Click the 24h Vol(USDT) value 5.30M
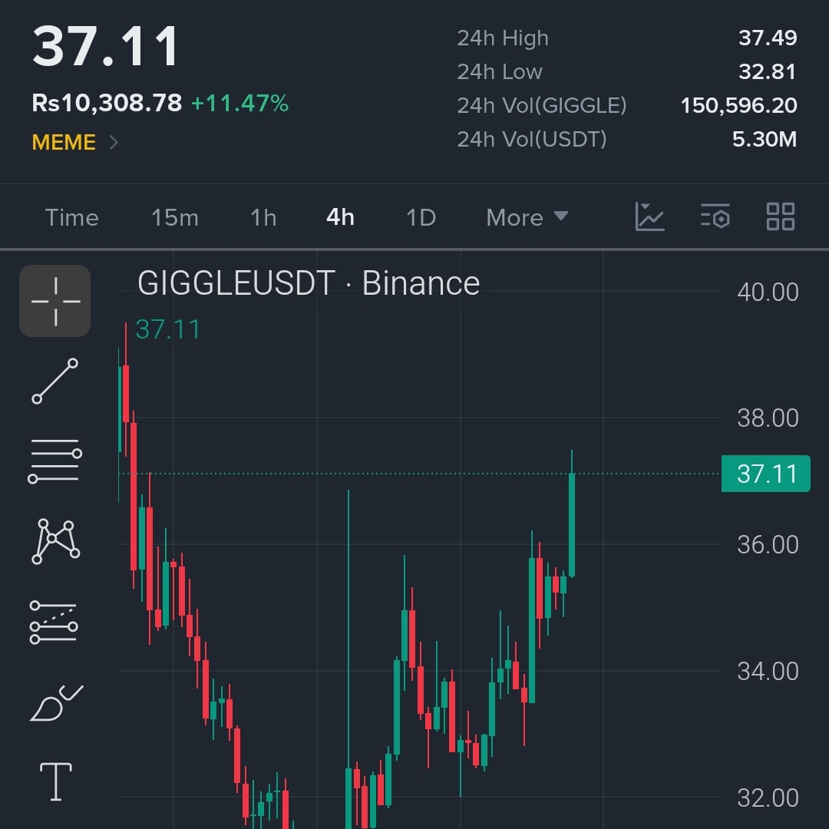Image resolution: width=829 pixels, height=829 pixels. tap(765, 140)
